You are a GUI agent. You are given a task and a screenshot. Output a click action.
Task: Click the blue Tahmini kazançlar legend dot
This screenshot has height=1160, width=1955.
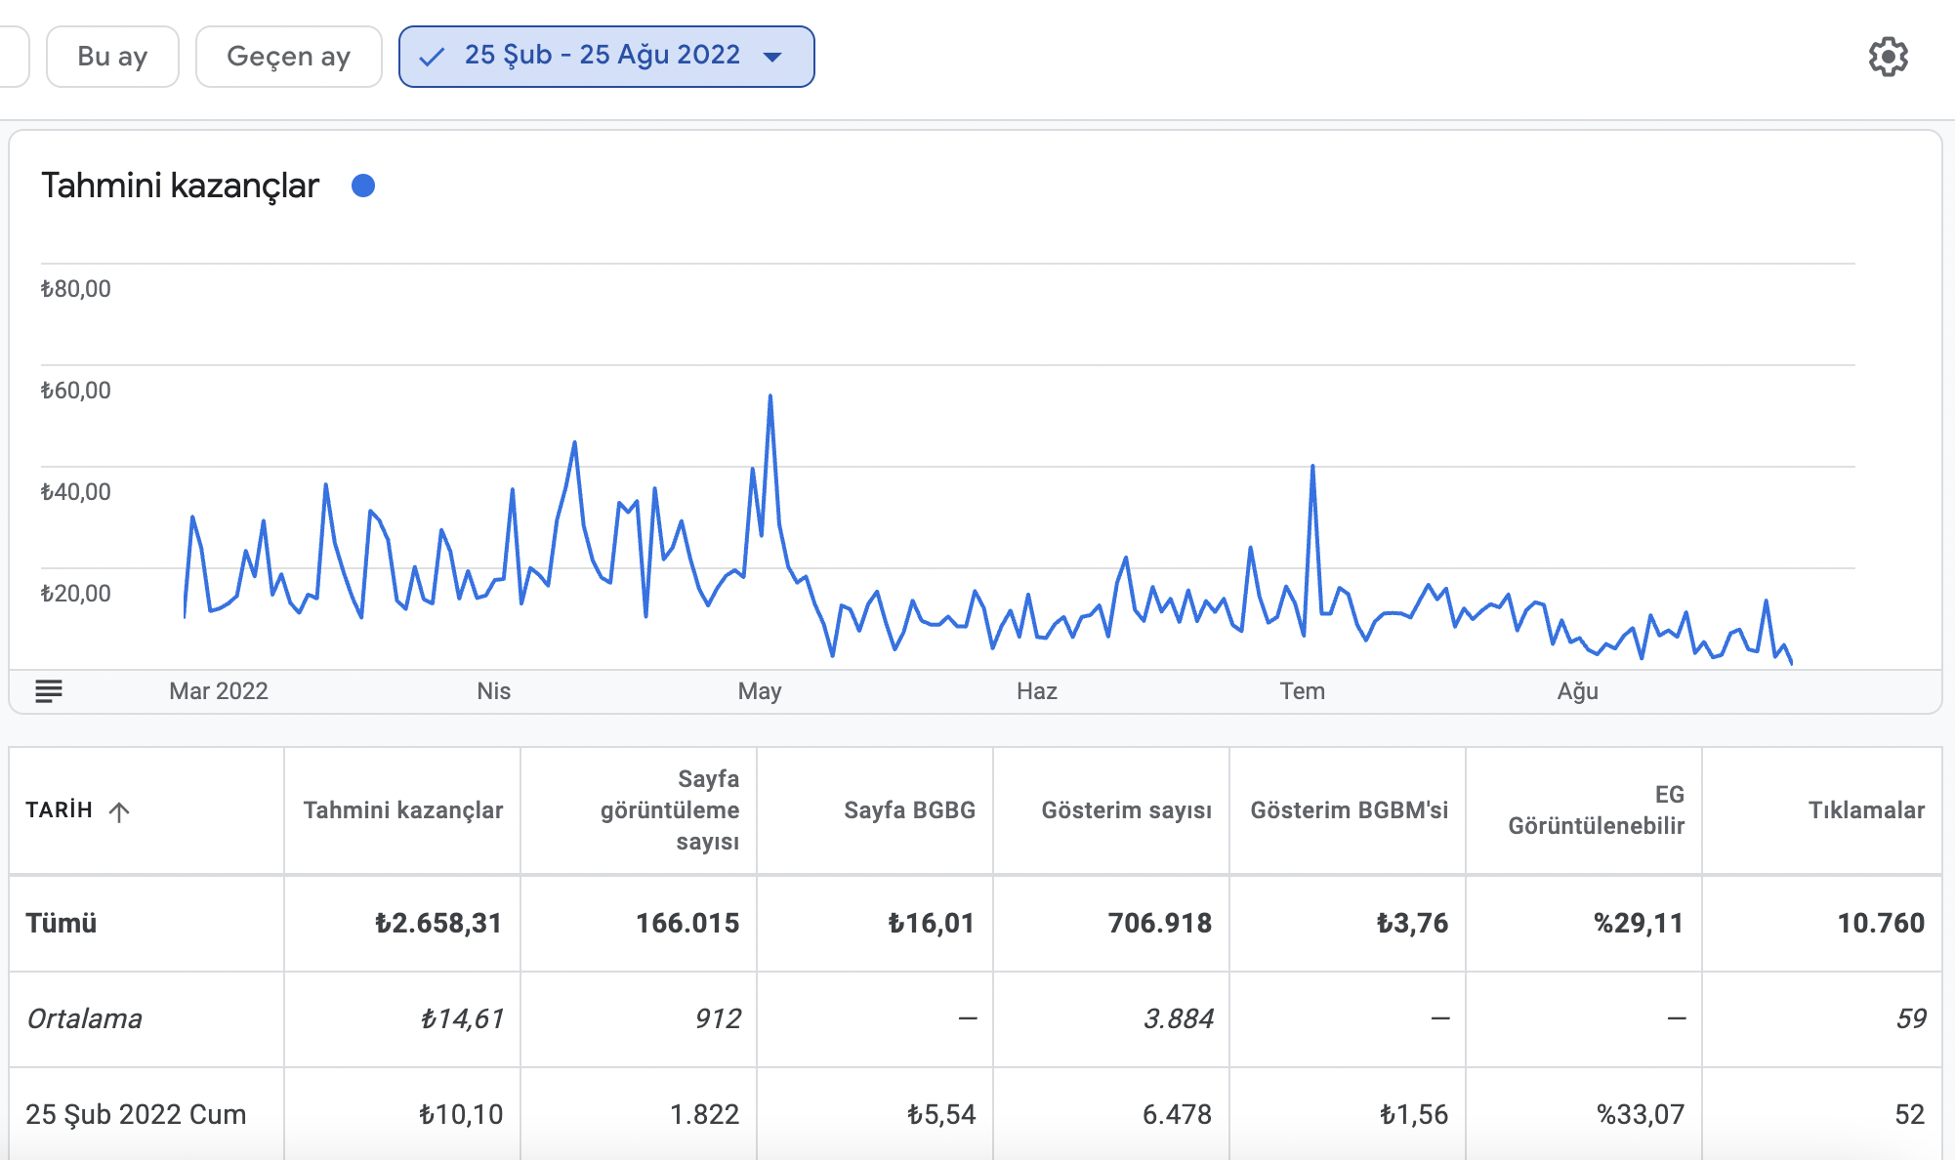coord(363,186)
